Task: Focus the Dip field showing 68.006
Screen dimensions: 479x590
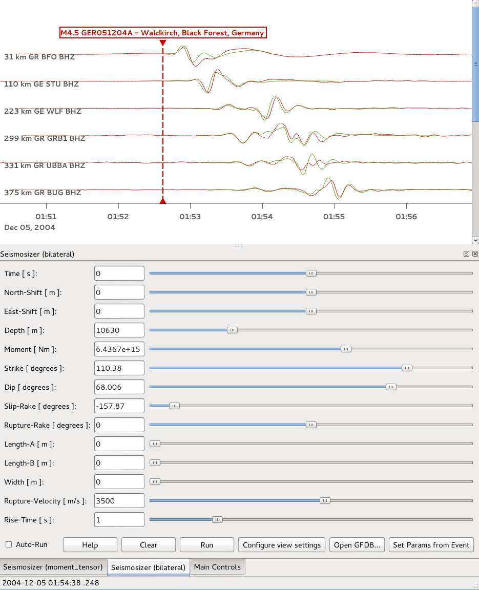Action: coord(119,387)
